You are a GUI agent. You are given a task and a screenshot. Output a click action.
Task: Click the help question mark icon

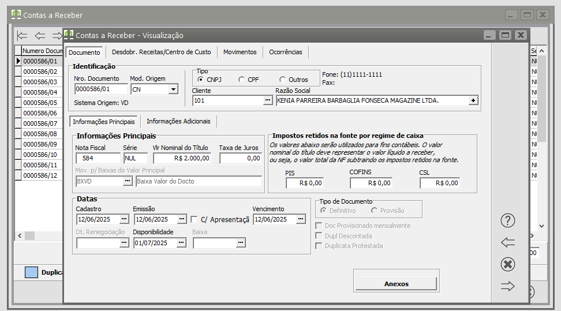point(508,220)
